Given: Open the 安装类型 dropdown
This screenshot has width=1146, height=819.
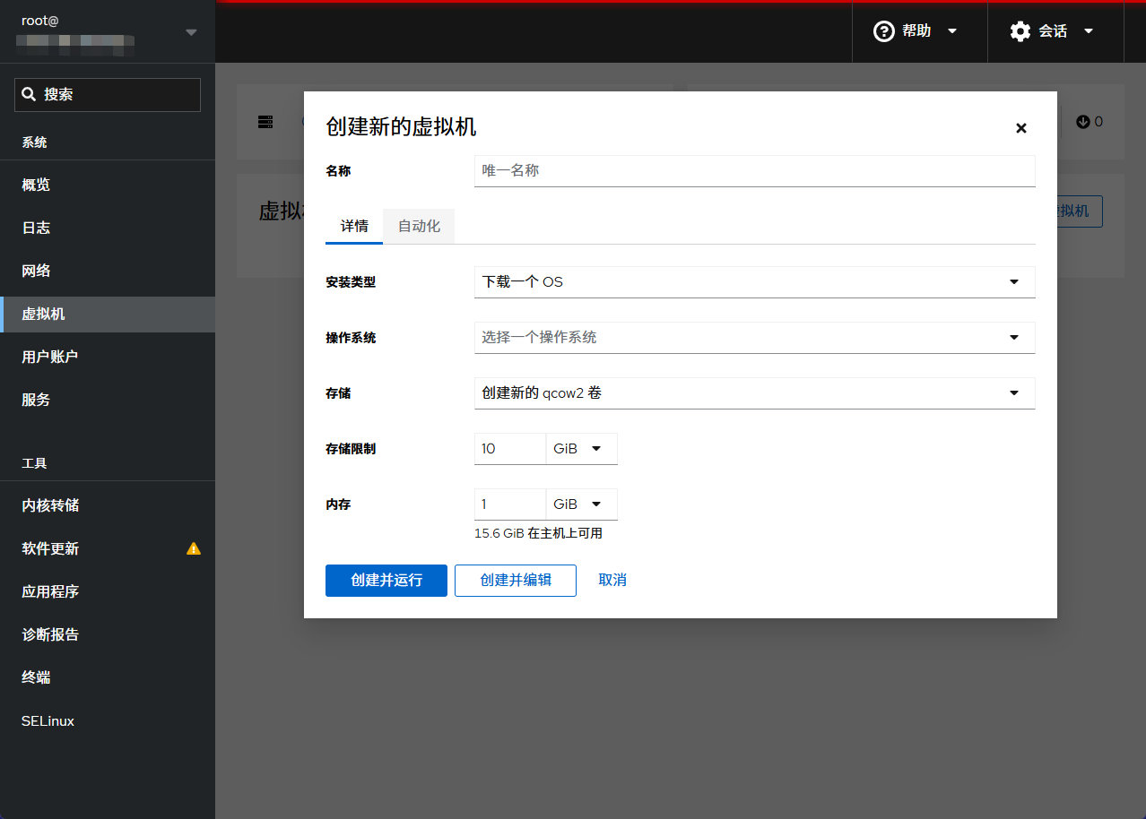Looking at the screenshot, I should pyautogui.click(x=754, y=281).
